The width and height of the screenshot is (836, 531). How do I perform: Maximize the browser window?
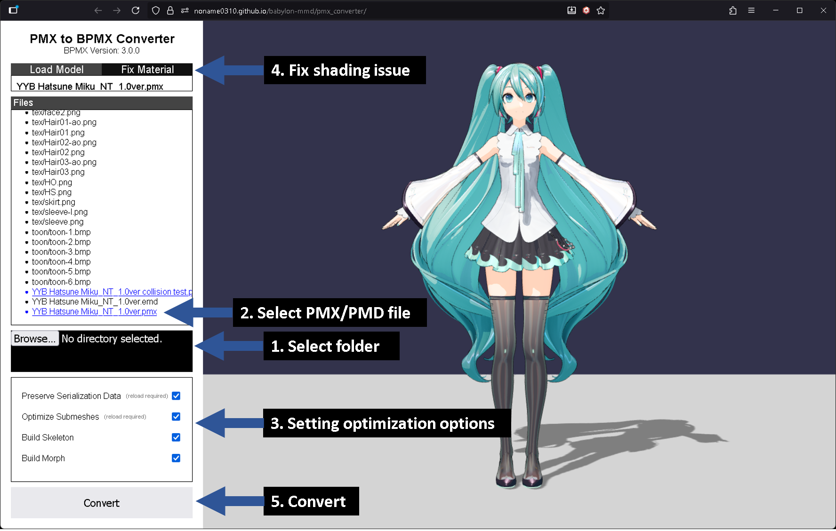(799, 10)
